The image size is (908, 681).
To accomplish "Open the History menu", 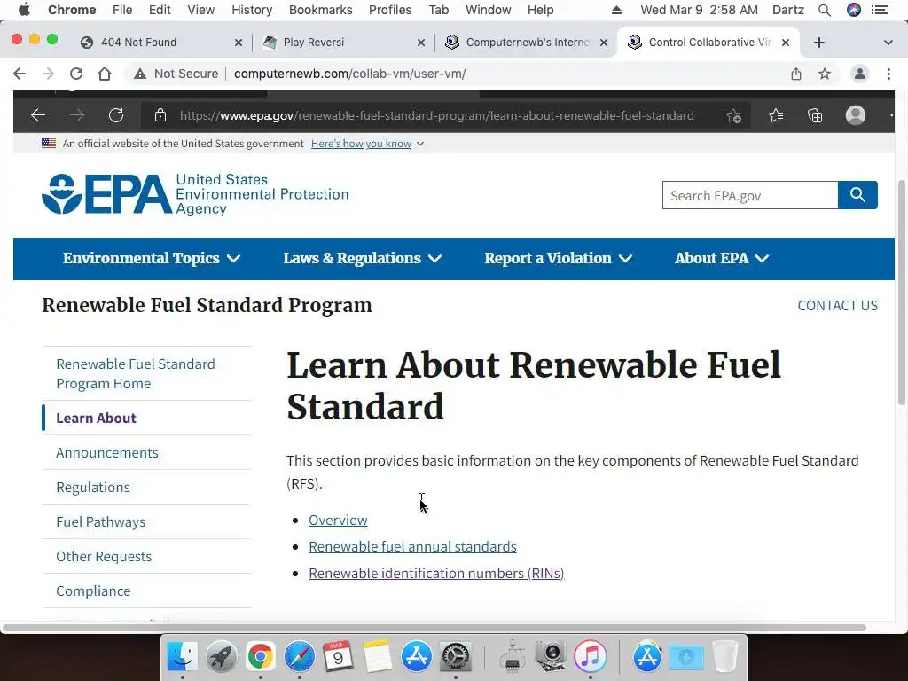I will pyautogui.click(x=252, y=10).
